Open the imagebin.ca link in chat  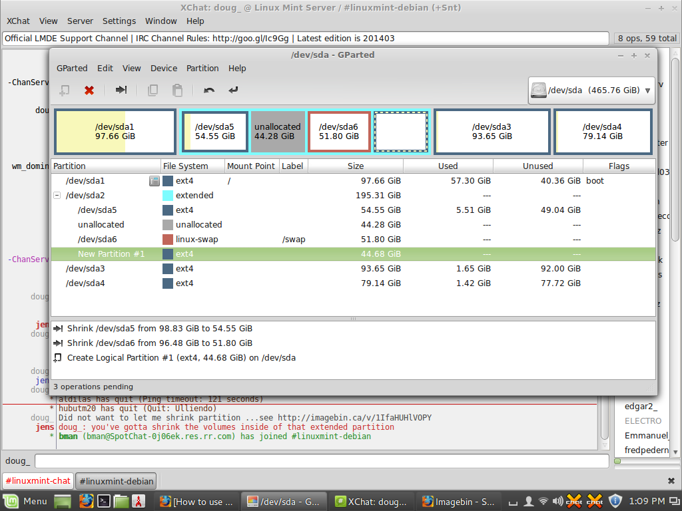(354, 418)
